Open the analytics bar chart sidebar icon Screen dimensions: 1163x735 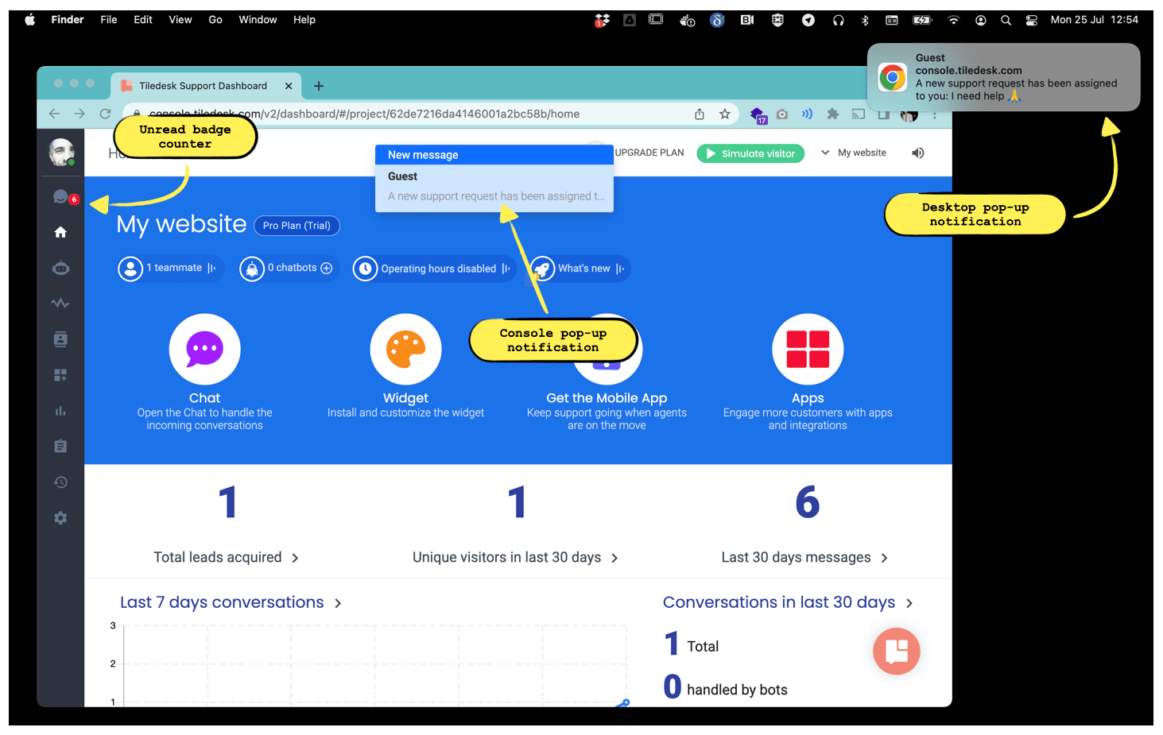click(60, 411)
